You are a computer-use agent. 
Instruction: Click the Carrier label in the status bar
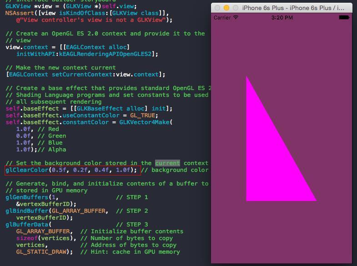tap(222, 18)
